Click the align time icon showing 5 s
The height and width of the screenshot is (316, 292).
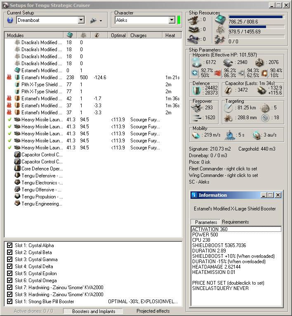(x=229, y=135)
